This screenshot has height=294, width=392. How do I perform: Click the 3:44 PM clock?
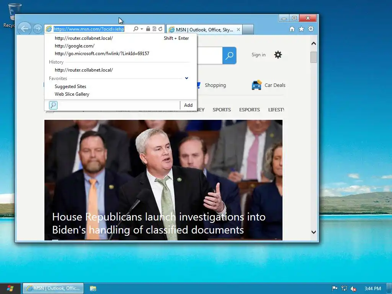tap(372, 289)
